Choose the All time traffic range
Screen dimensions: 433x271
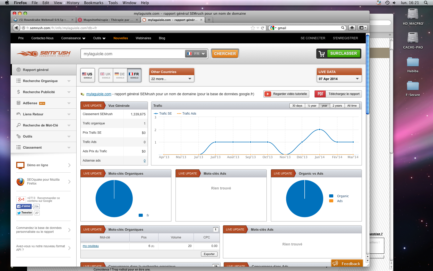(352, 106)
